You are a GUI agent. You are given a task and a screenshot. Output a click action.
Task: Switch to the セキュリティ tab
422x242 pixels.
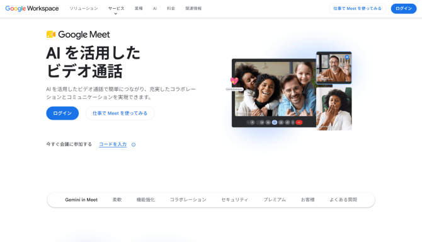(235, 200)
